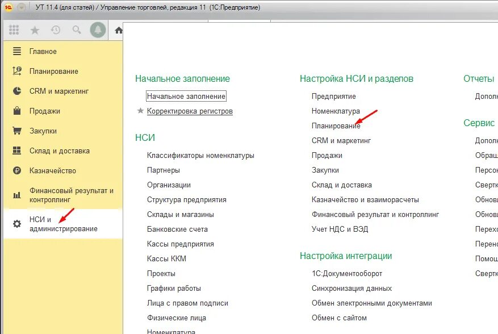The height and width of the screenshot is (334, 498).
Task: Open Продажи section in sidebar
Action: [45, 111]
